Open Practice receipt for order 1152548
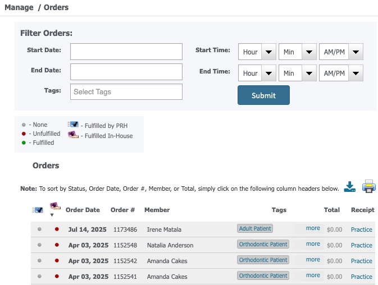This screenshot has height=285, width=378. [361, 245]
